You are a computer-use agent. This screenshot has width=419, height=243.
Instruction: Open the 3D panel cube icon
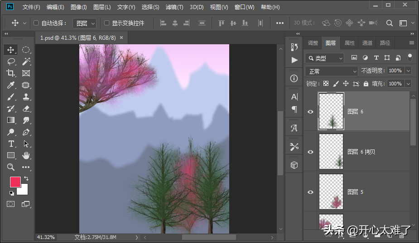pos(294,165)
